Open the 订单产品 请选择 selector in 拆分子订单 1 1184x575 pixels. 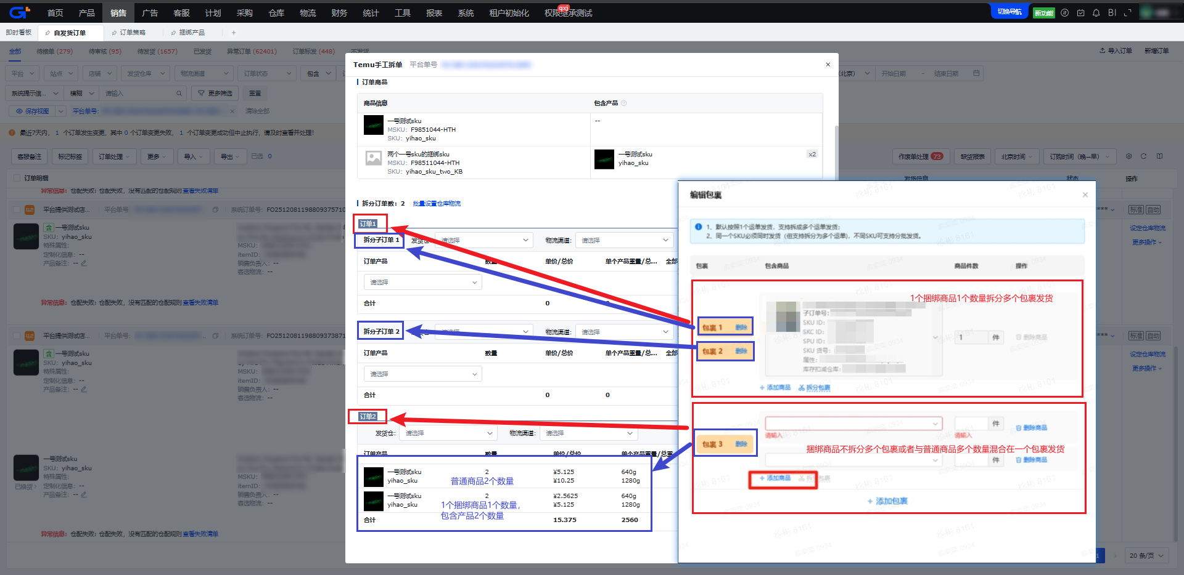422,283
